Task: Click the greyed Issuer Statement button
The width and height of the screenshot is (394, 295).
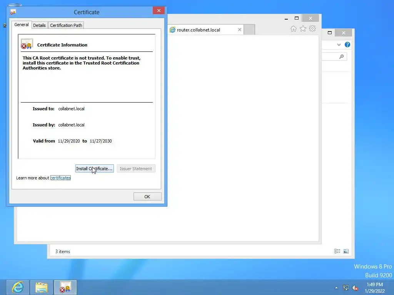Action: click(x=136, y=169)
